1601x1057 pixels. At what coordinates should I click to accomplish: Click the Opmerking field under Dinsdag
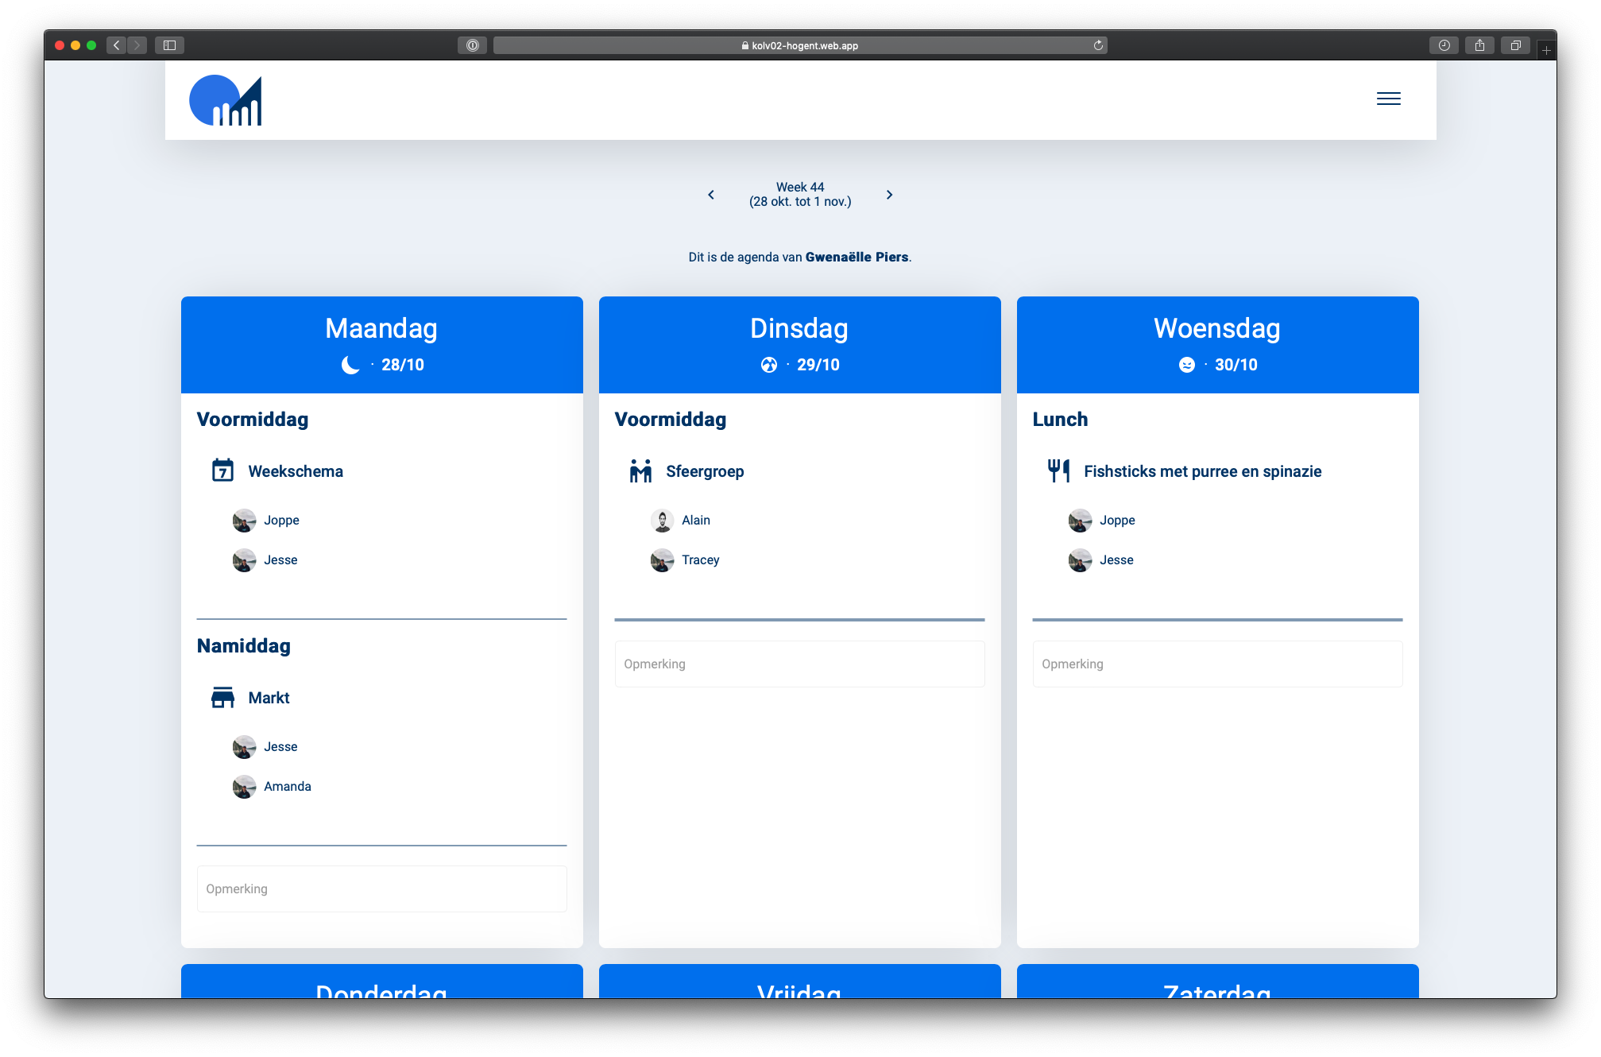pyautogui.click(x=799, y=664)
